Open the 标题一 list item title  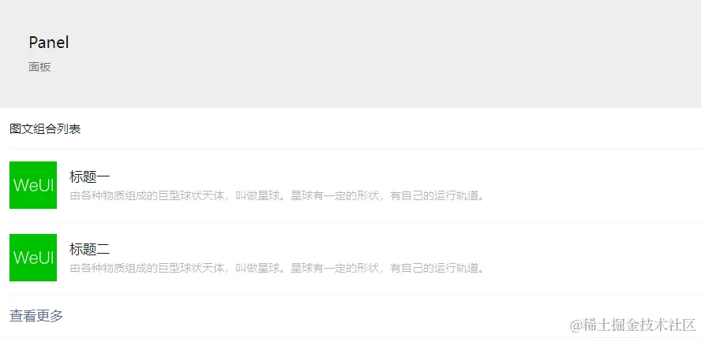coord(89,177)
